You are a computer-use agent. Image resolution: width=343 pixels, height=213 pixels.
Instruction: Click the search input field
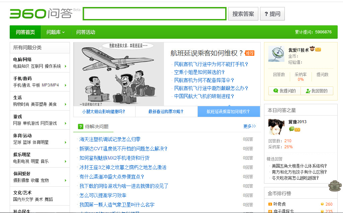pyautogui.click(x=155, y=14)
